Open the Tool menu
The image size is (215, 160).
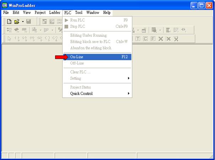pos(79,12)
